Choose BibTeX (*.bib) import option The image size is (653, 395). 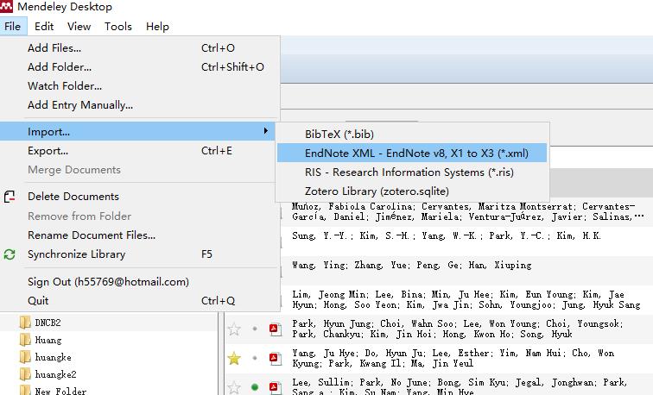pyautogui.click(x=339, y=134)
